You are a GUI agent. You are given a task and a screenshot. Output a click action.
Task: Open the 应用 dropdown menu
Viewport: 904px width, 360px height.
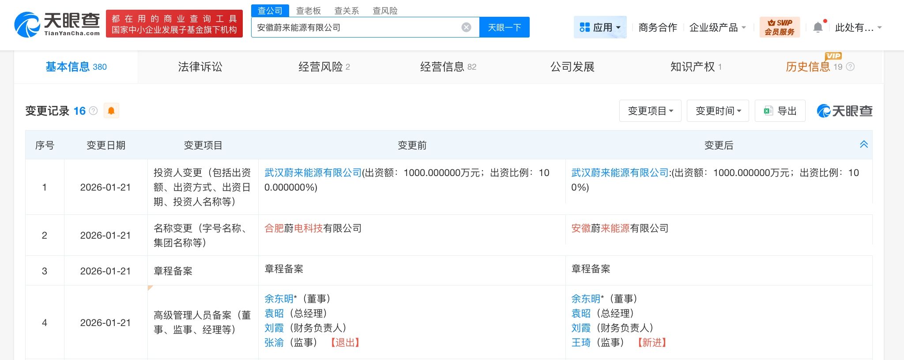pyautogui.click(x=600, y=27)
